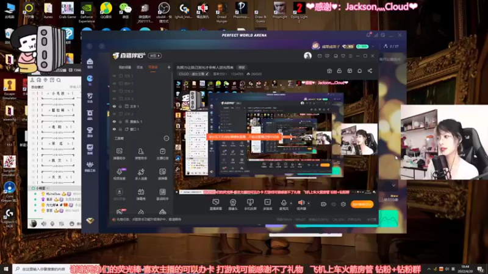Select the 摄像头 1 layer row
This screenshot has width=488, height=274.
click(x=142, y=121)
